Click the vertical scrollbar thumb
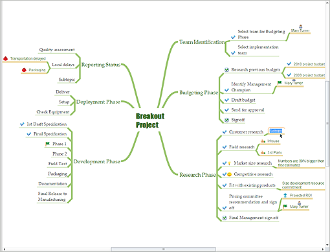The image size is (330, 252). pos(327,123)
